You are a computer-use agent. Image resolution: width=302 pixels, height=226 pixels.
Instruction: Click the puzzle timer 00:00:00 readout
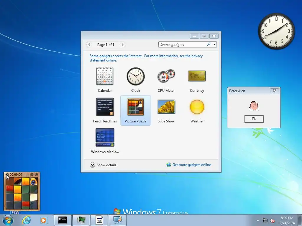[x=16, y=175]
